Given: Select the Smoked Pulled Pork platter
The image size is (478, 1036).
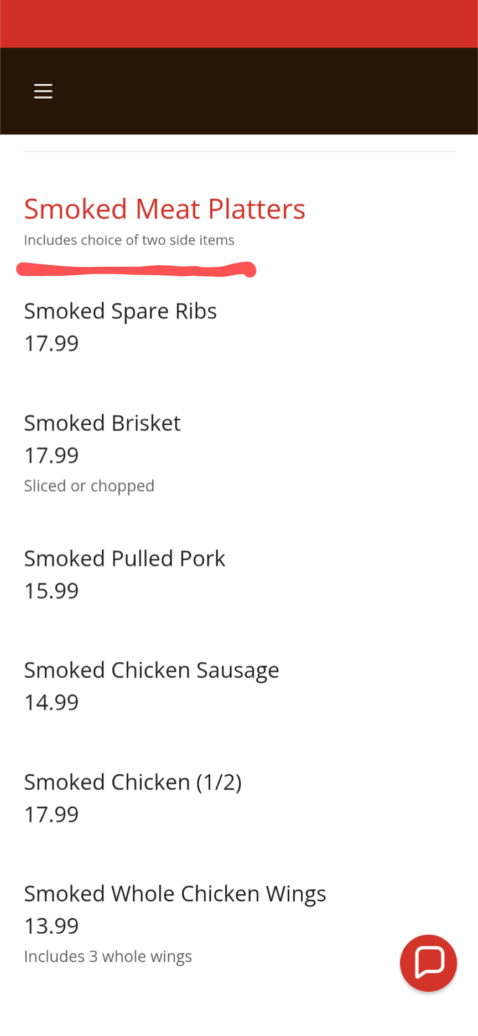Looking at the screenshot, I should click(124, 559).
